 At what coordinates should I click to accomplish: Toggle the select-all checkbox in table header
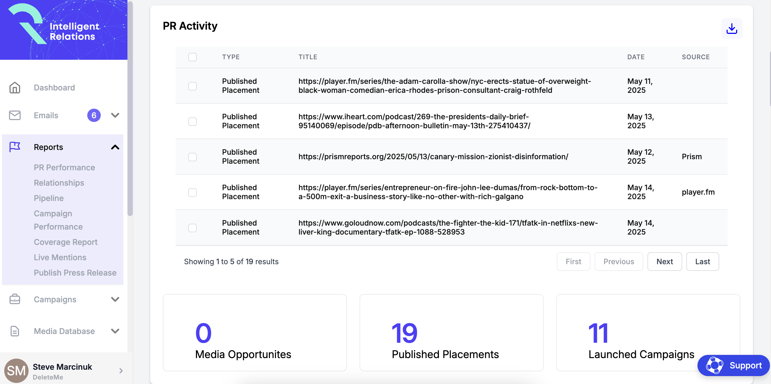[192, 57]
